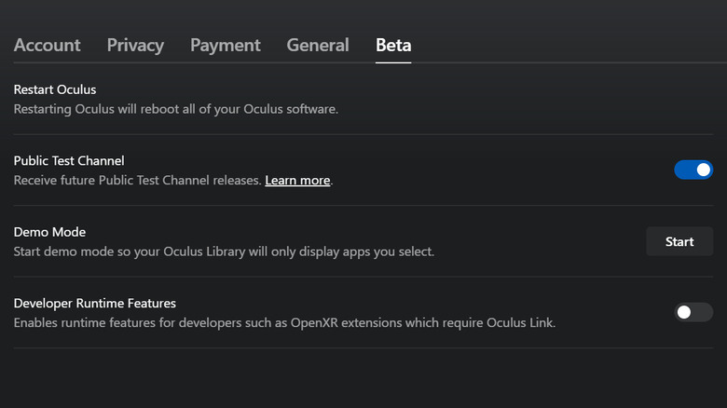Viewport: 727px width, 408px height.
Task: Click the Developer Runtime Features heading
Action: pyautogui.click(x=94, y=303)
